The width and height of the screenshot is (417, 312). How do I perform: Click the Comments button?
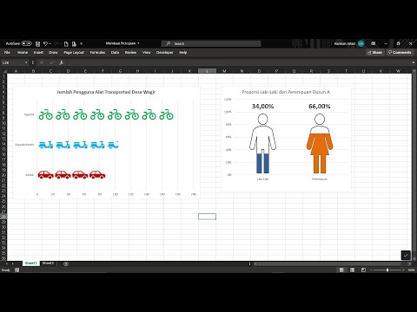pyautogui.click(x=400, y=52)
